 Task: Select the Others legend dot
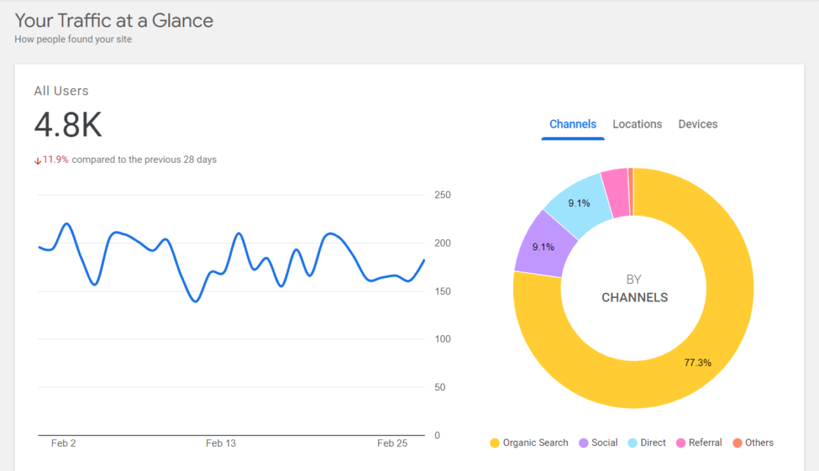tap(737, 443)
